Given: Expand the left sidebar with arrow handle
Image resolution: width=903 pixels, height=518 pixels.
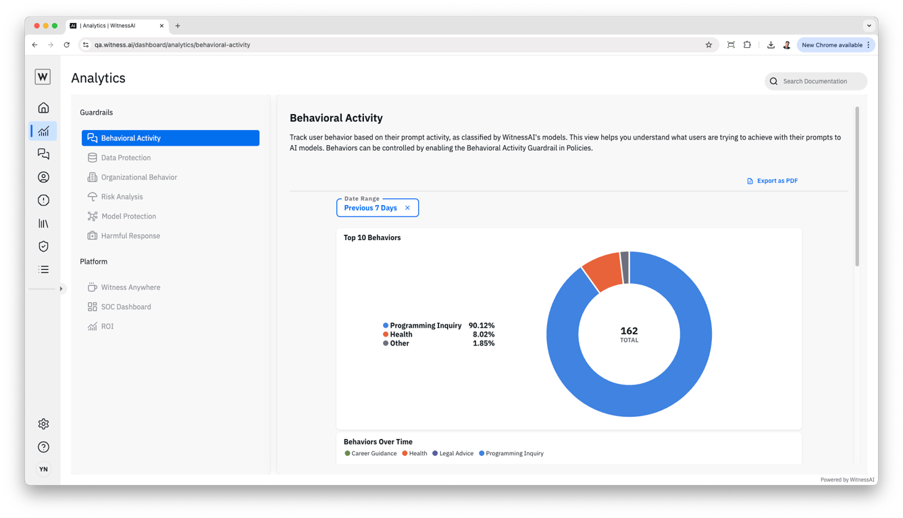Looking at the screenshot, I should click(61, 289).
